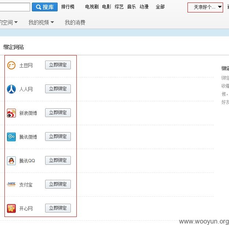Click the 支付宝 site name text
This screenshot has width=229, height=225.
[x=26, y=185]
